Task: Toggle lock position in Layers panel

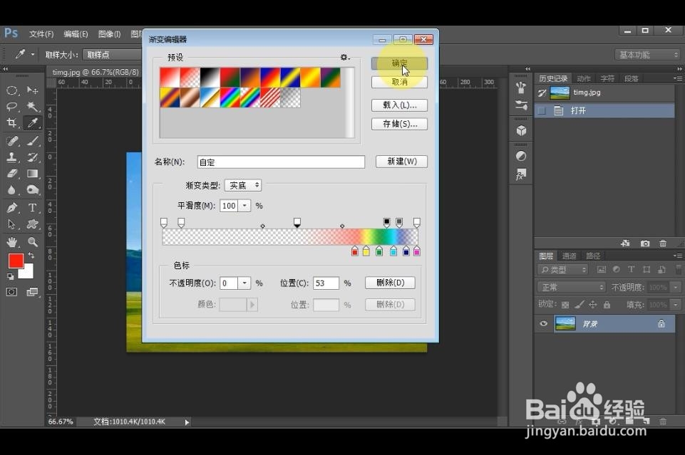Action: (593, 305)
